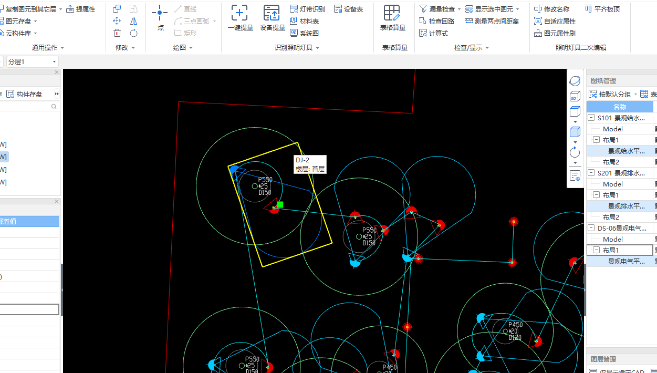This screenshot has width=657, height=373.
Task: Open the 图元存盘 dropdown
Action: (x=36, y=22)
